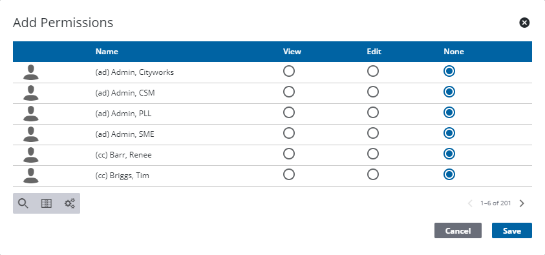Screen dimensions: 545x255
Task: Click the Save button
Action: 511,230
